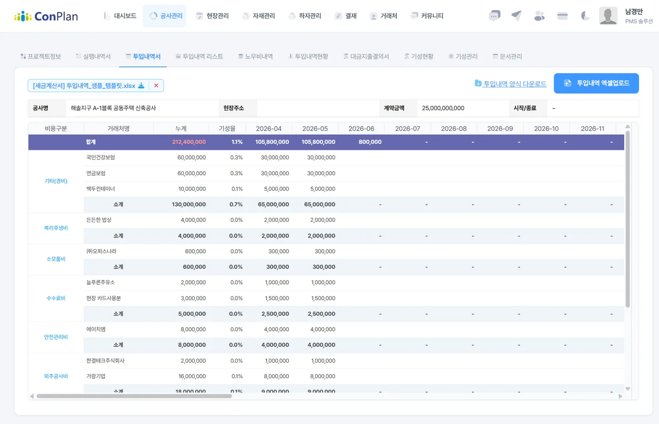The height and width of the screenshot is (424, 659).
Task: Open the 결재 menu
Action: [346, 16]
